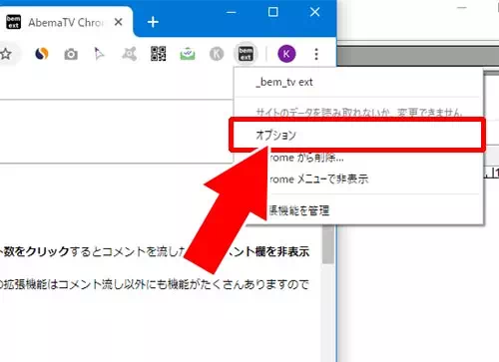Screen dimensions: 499x362
Task: Choose Chrome メニューで非表示 menu item
Action: (358, 180)
